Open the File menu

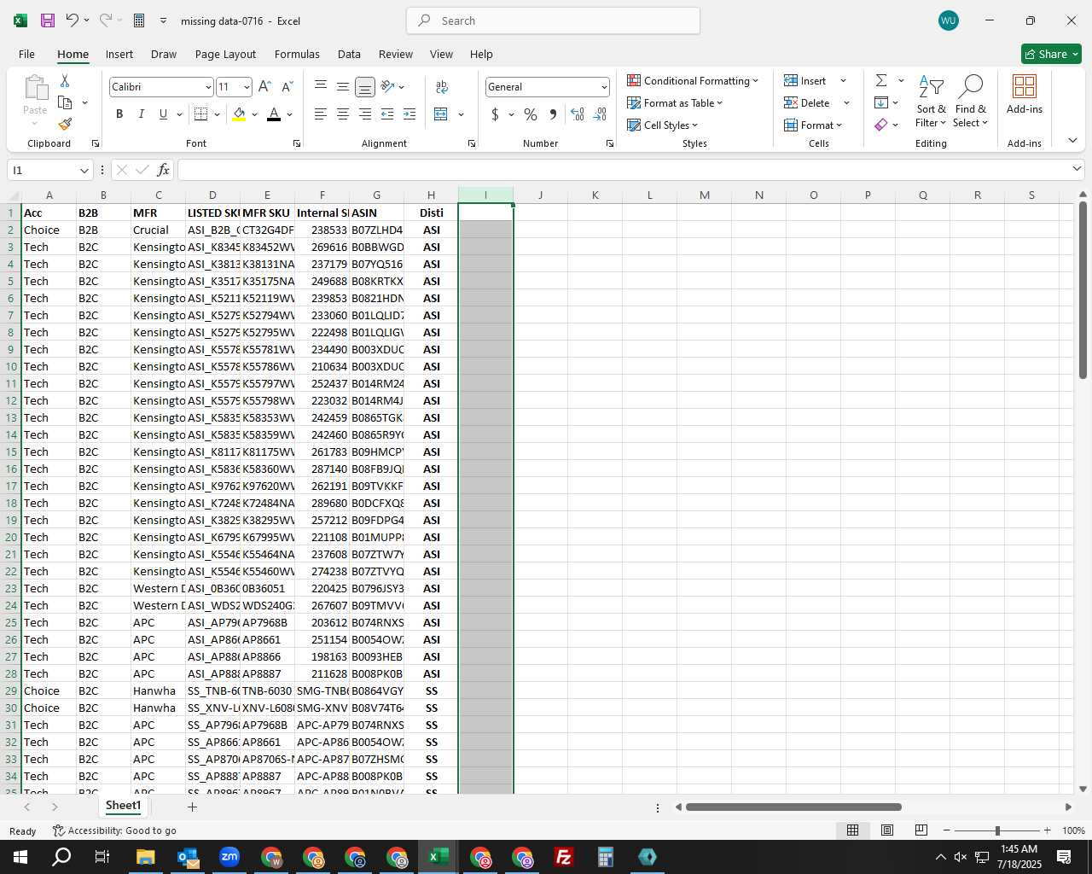click(x=26, y=54)
